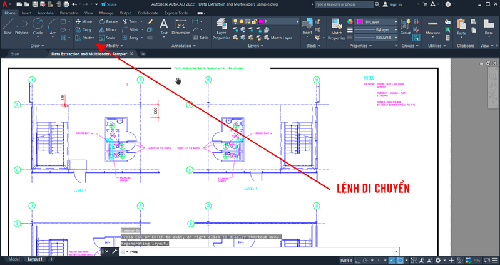Select the Text annotation tool
This screenshot has width=500, height=265.
pos(164,27)
